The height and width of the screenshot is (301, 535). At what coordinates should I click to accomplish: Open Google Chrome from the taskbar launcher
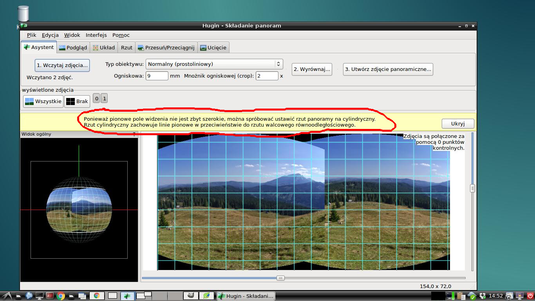pos(61,296)
